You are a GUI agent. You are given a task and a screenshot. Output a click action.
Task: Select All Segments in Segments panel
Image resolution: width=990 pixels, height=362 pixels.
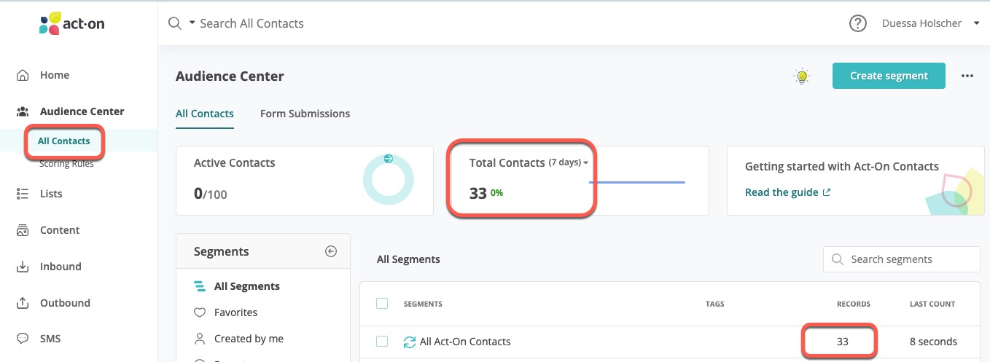[x=247, y=286]
